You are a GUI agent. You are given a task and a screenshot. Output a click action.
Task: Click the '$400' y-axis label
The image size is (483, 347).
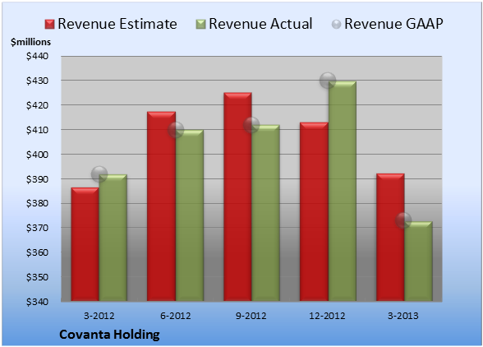coord(37,155)
